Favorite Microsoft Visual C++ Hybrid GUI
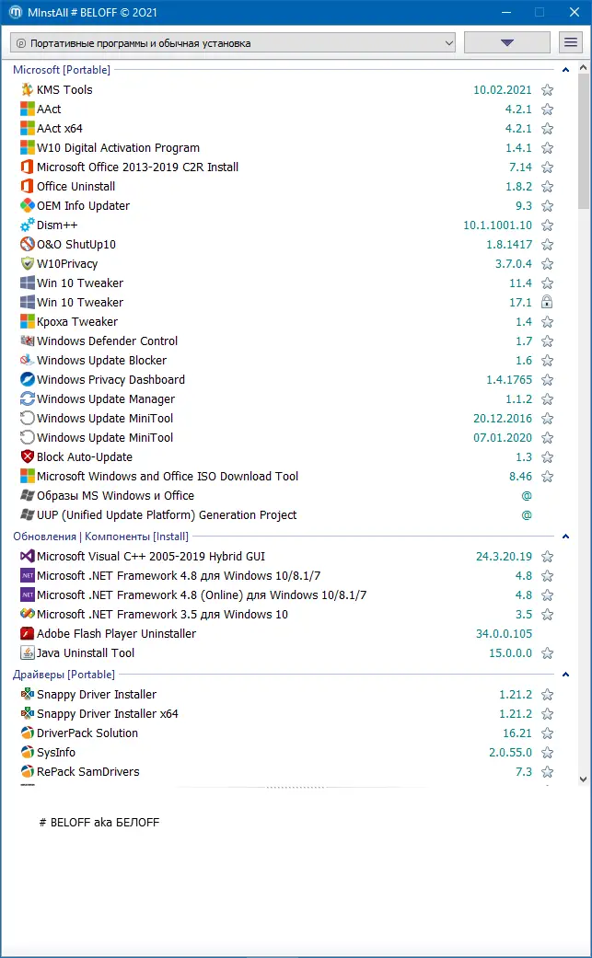Viewport: 592px width, 958px height. [x=548, y=557]
